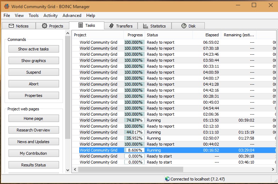Image resolution: width=278 pixels, height=184 pixels.
Task: Click remaining time 01:27:58
Action: pyautogui.click(x=246, y=138)
